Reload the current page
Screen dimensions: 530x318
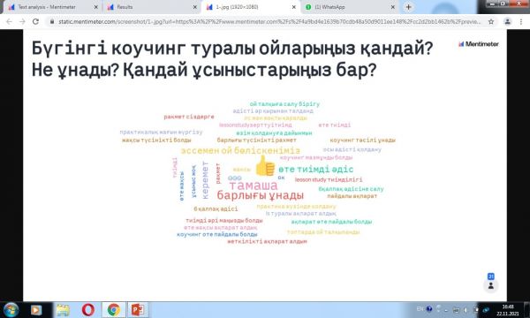[35, 21]
